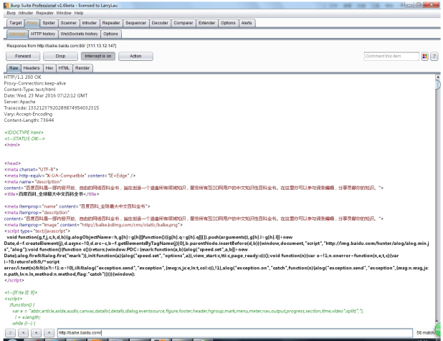Click the scrollbar up arrow in response pane
This screenshot has width=443, height=341.
(x=438, y=77)
